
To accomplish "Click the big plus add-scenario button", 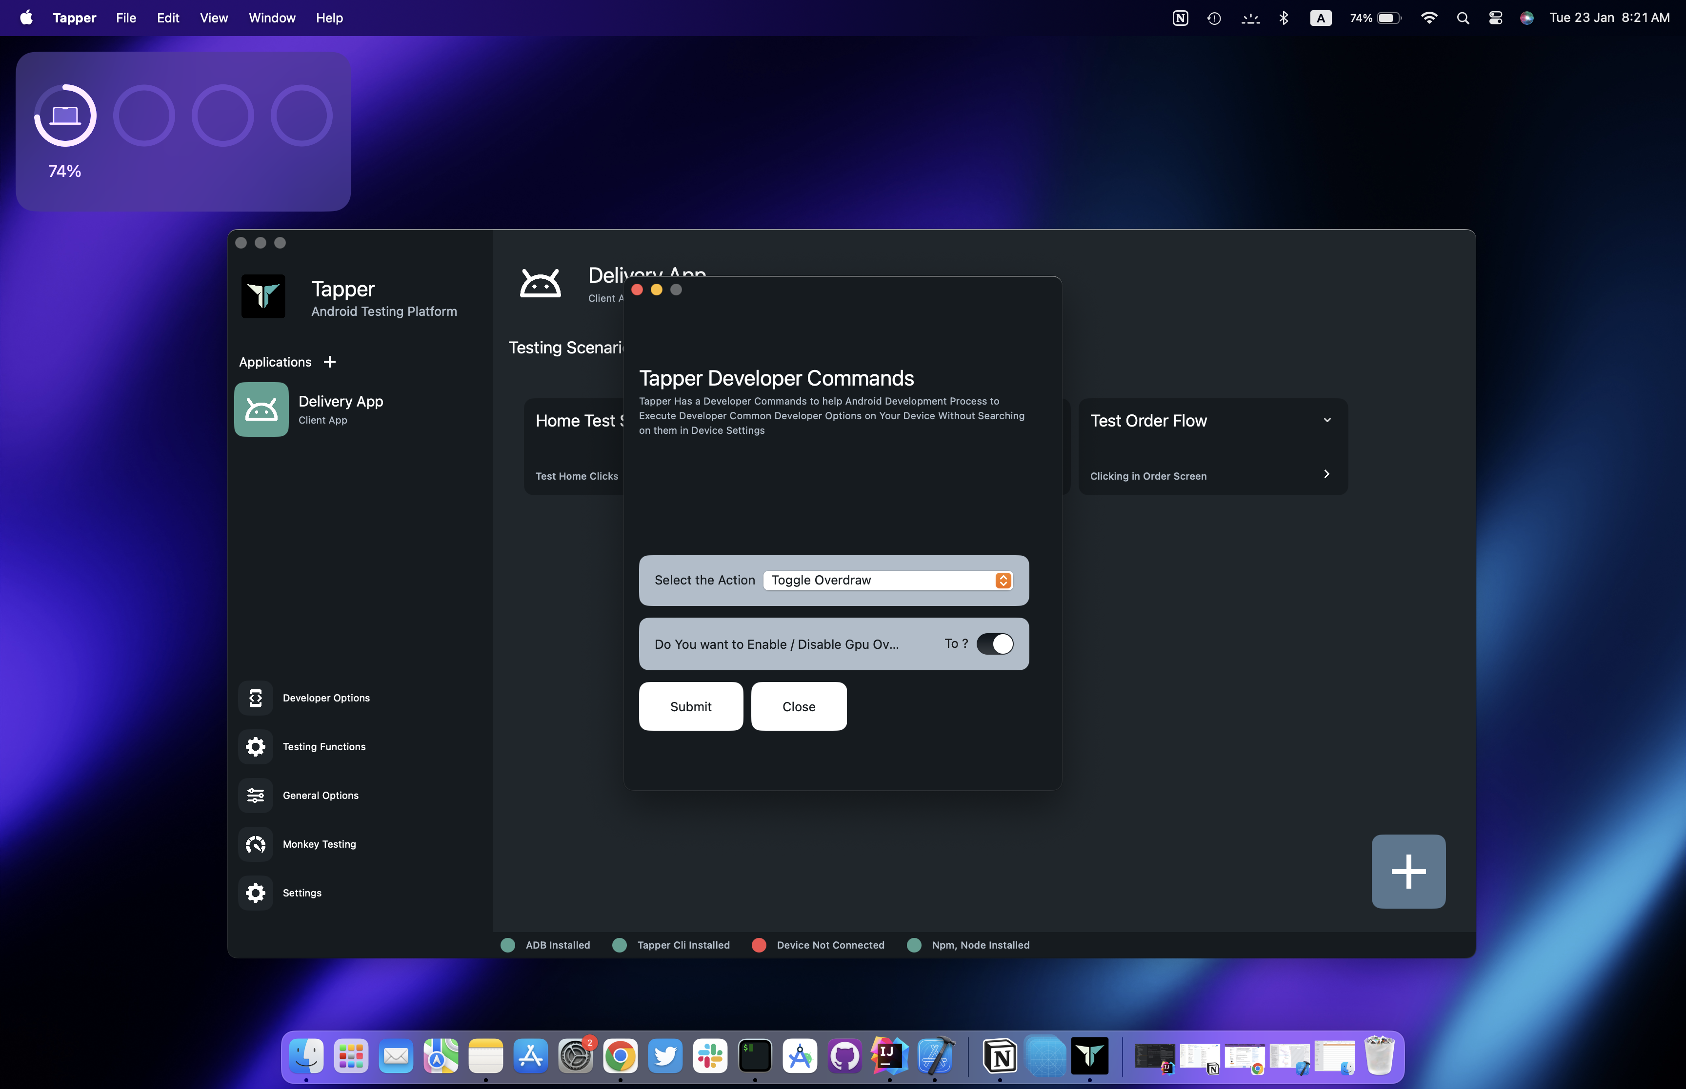I will pyautogui.click(x=1408, y=871).
